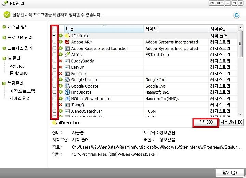Click the green status icon for HncUpdate
Screen dimensions: 246x178
(x=60, y=92)
